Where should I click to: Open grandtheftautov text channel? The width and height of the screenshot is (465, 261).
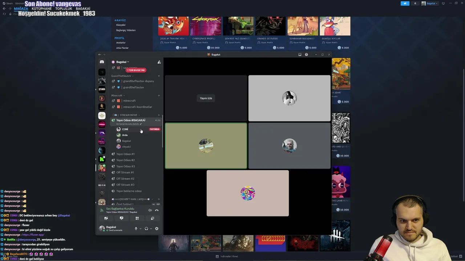136,87
